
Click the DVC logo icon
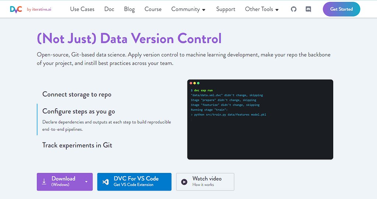(16, 9)
